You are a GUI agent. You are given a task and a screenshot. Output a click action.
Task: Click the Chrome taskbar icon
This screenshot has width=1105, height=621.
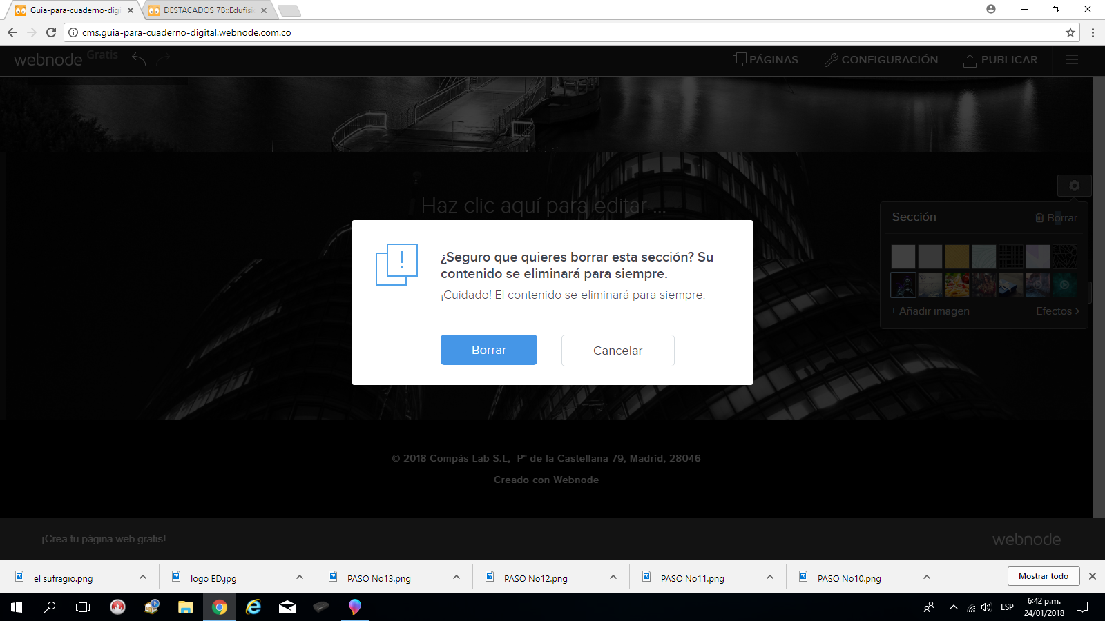click(x=220, y=607)
